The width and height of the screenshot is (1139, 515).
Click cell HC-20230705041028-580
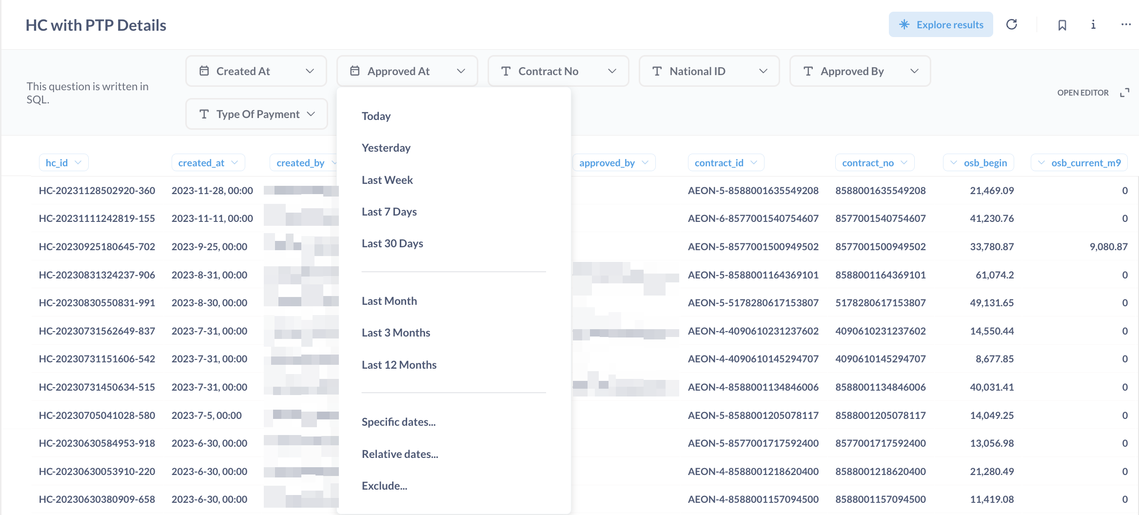pyautogui.click(x=97, y=416)
